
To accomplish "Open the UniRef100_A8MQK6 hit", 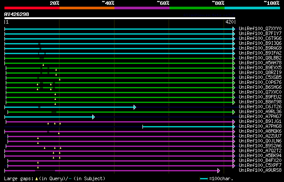I will point(260,131).
